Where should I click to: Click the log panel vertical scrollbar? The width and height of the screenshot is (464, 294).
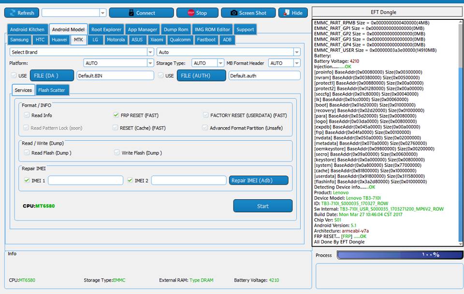pos(461,132)
